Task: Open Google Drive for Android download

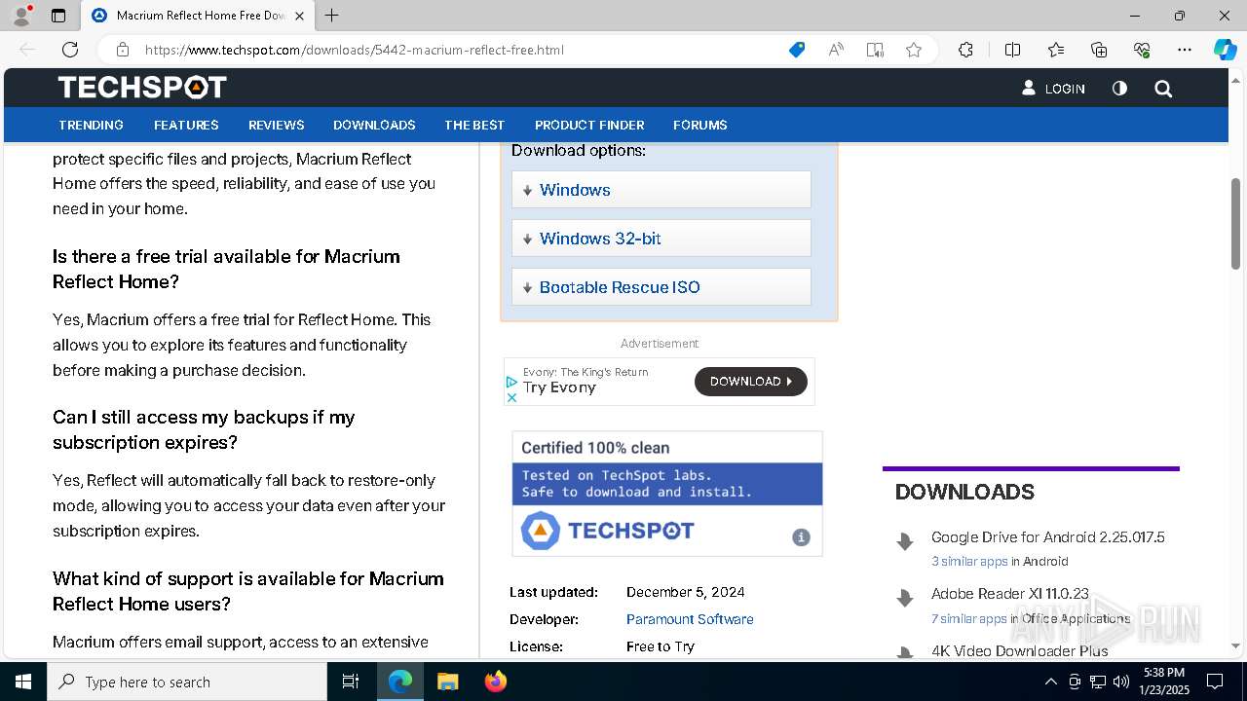Action: point(1048,537)
